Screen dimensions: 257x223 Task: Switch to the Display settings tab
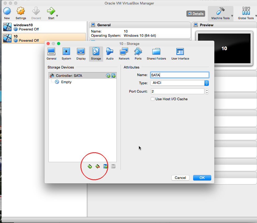81,54
